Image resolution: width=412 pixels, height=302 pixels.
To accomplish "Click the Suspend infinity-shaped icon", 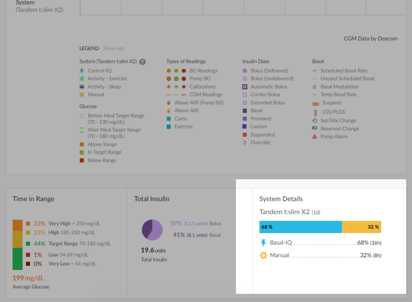I will (315, 104).
